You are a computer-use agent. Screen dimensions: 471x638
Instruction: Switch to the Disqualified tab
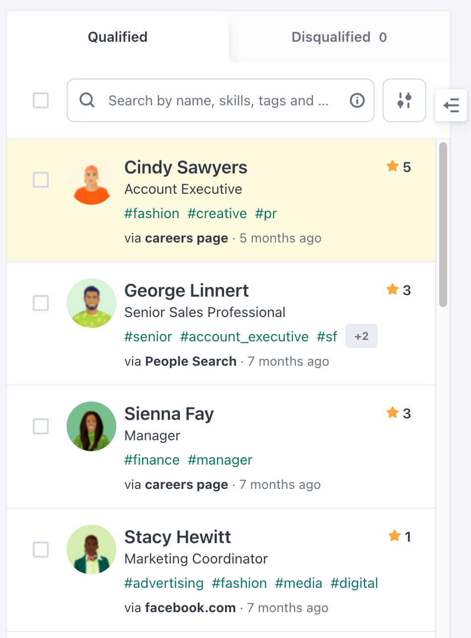point(339,37)
